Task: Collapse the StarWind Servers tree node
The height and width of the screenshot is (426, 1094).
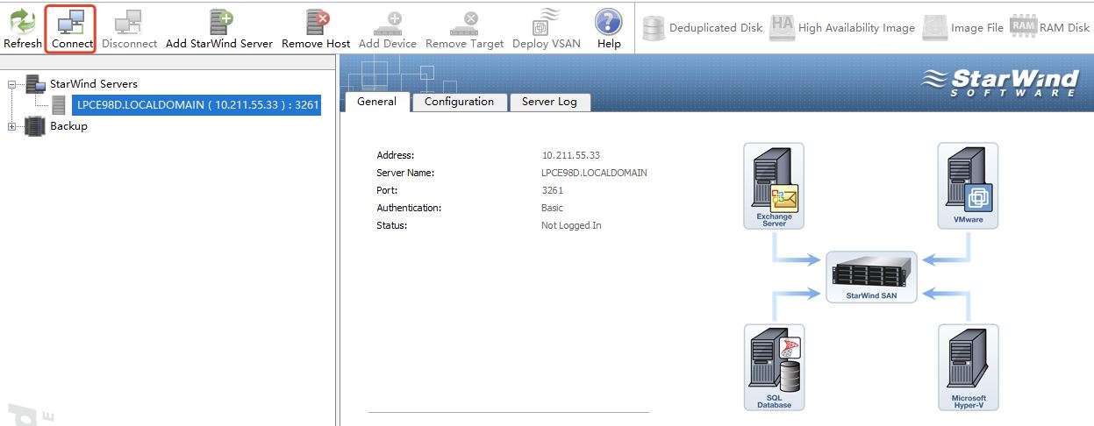Action: [12, 84]
